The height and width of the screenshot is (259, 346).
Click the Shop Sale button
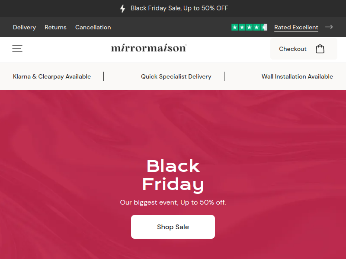[x=173, y=227]
